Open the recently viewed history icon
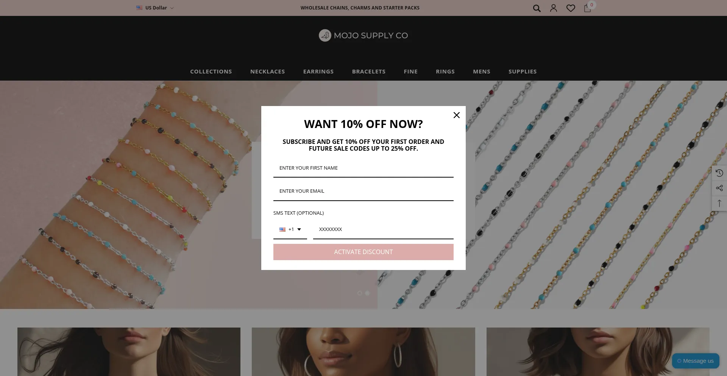This screenshot has height=376, width=727. pyautogui.click(x=719, y=173)
